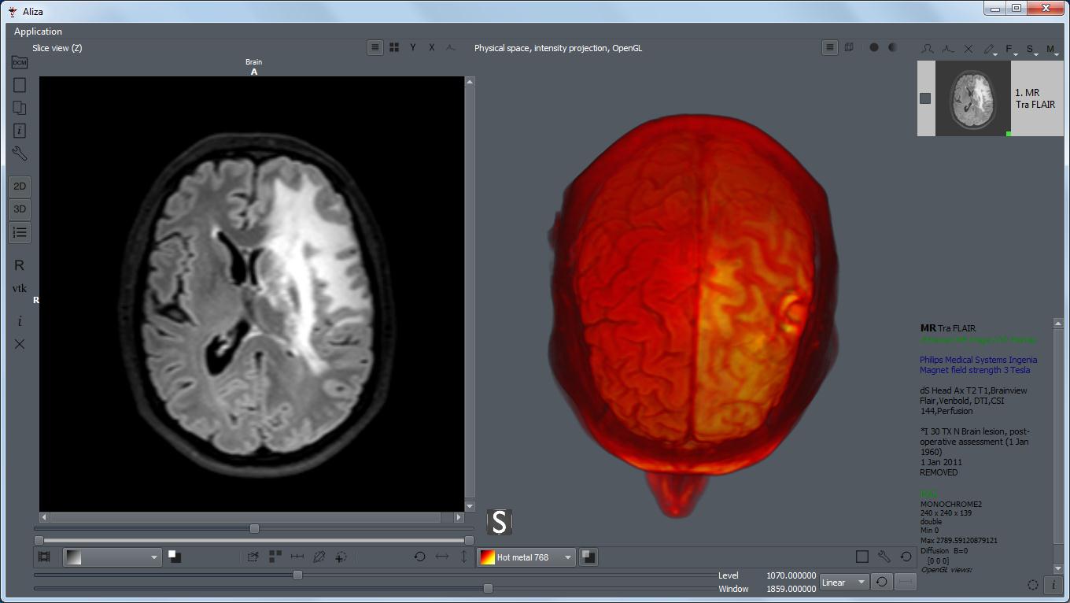Click the dashed circle plus tool
Image resolution: width=1070 pixels, height=603 pixels.
click(341, 557)
